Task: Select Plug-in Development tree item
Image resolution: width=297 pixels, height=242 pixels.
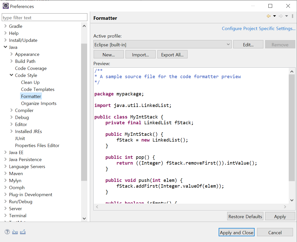Action: point(30,194)
